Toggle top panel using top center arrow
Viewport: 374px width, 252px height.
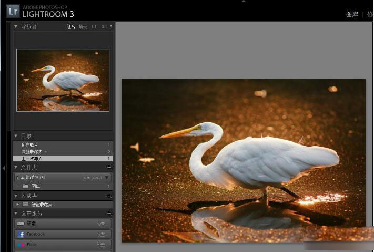click(244, 1)
